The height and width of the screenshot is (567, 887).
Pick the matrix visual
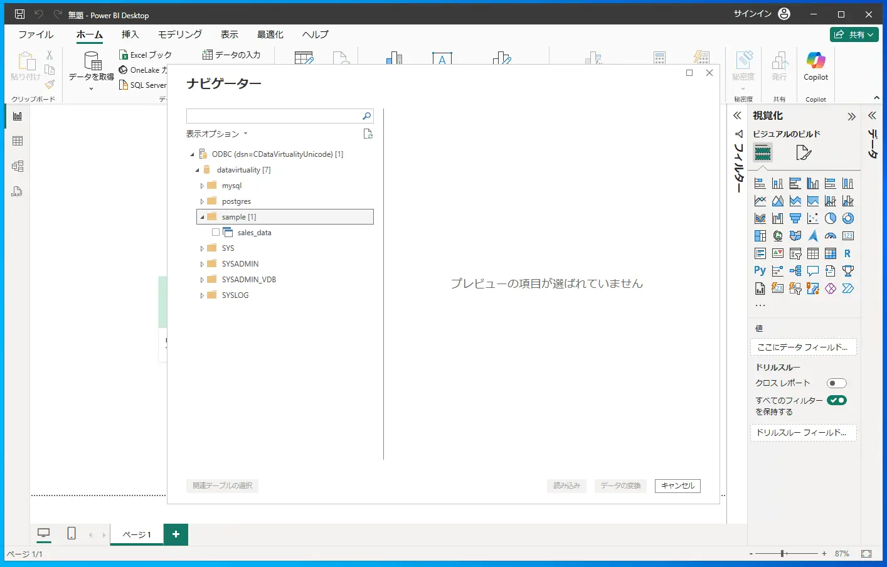click(x=830, y=254)
